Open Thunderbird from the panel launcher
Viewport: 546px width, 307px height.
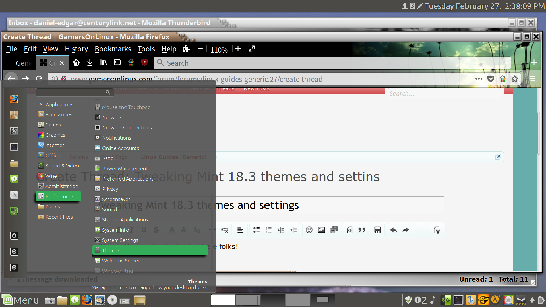tap(100, 300)
